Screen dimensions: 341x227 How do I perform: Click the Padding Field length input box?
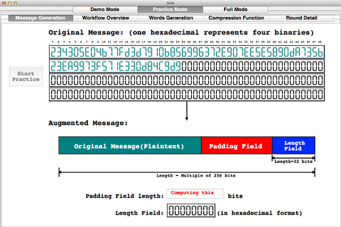(194, 194)
